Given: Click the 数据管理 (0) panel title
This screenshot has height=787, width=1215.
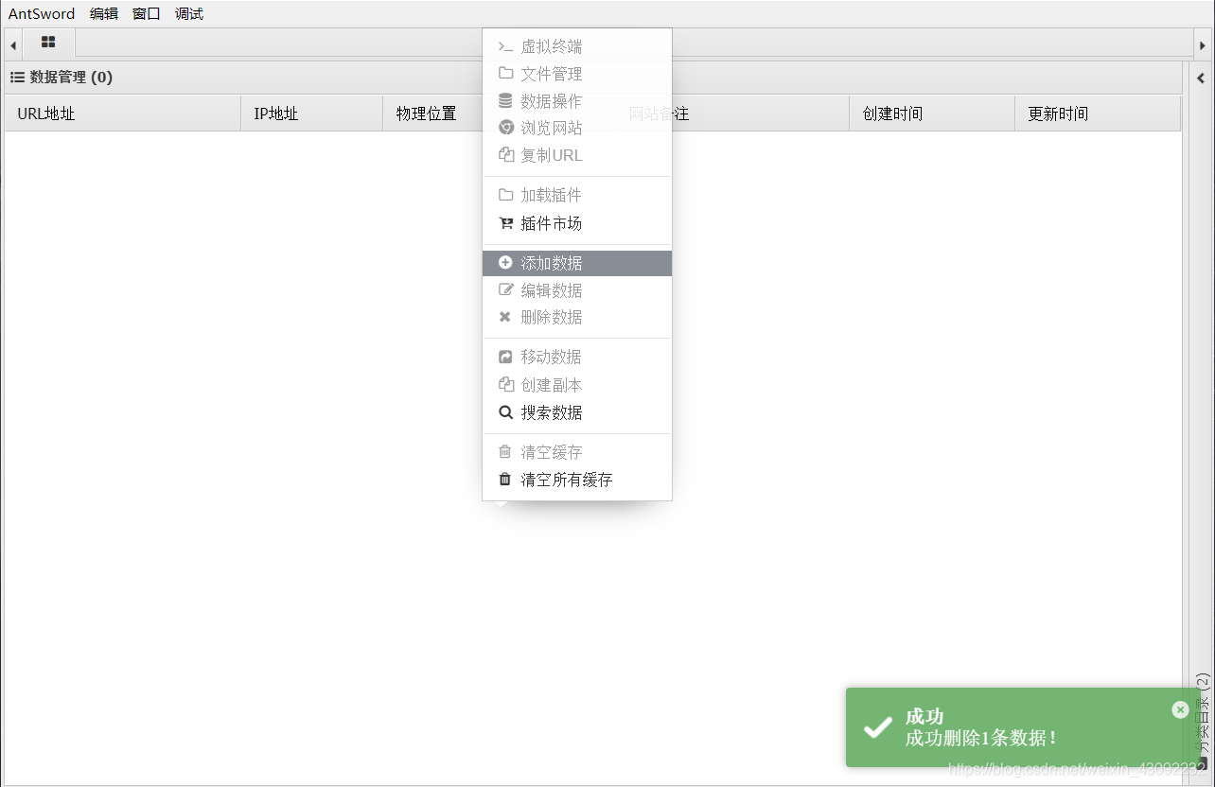Looking at the screenshot, I should click(x=71, y=78).
